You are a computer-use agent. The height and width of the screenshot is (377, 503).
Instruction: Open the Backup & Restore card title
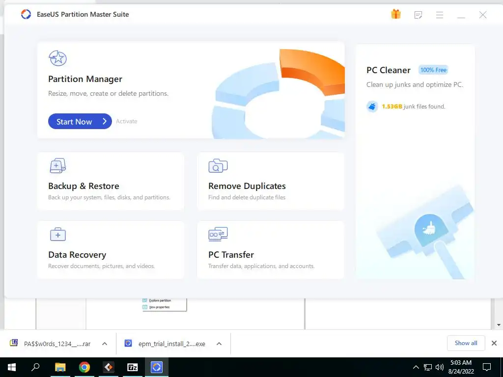84,186
